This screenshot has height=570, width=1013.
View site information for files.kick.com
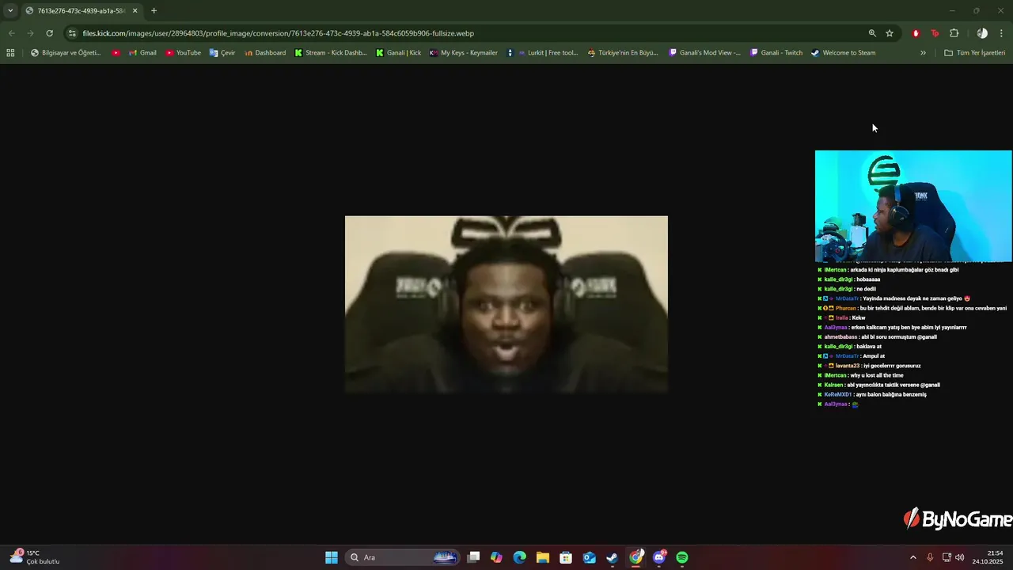coord(72,33)
